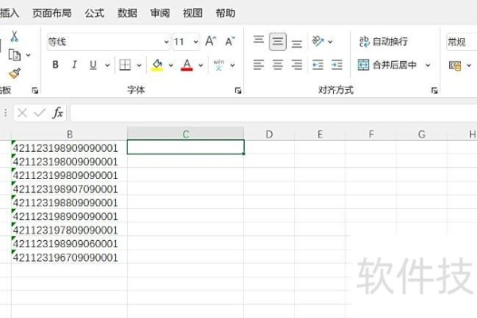
Task: Open the 帮助 ribbon tab
Action: pos(226,13)
